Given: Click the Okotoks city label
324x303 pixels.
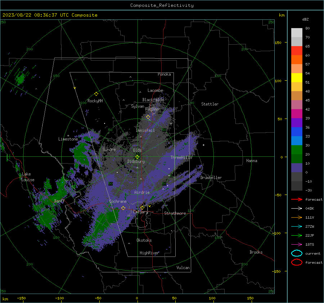Looking at the screenshot, I should coord(144,240).
